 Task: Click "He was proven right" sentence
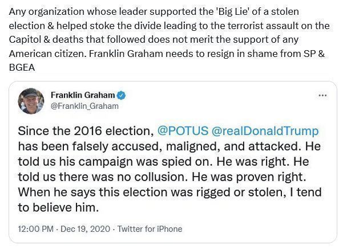pyautogui.click(x=249, y=177)
